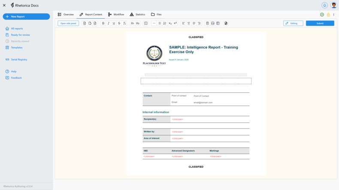The width and height of the screenshot is (339, 190).
Task: Go to the Statistics tab
Action: click(137, 15)
